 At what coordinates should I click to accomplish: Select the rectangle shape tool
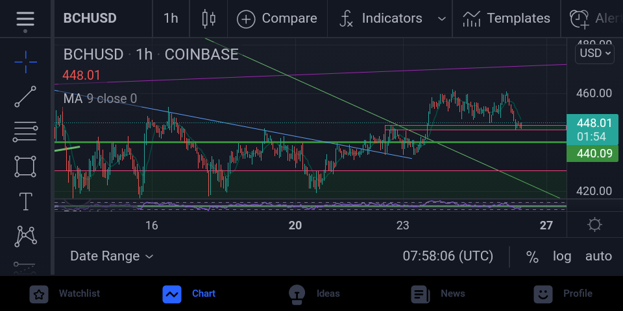coord(26,167)
